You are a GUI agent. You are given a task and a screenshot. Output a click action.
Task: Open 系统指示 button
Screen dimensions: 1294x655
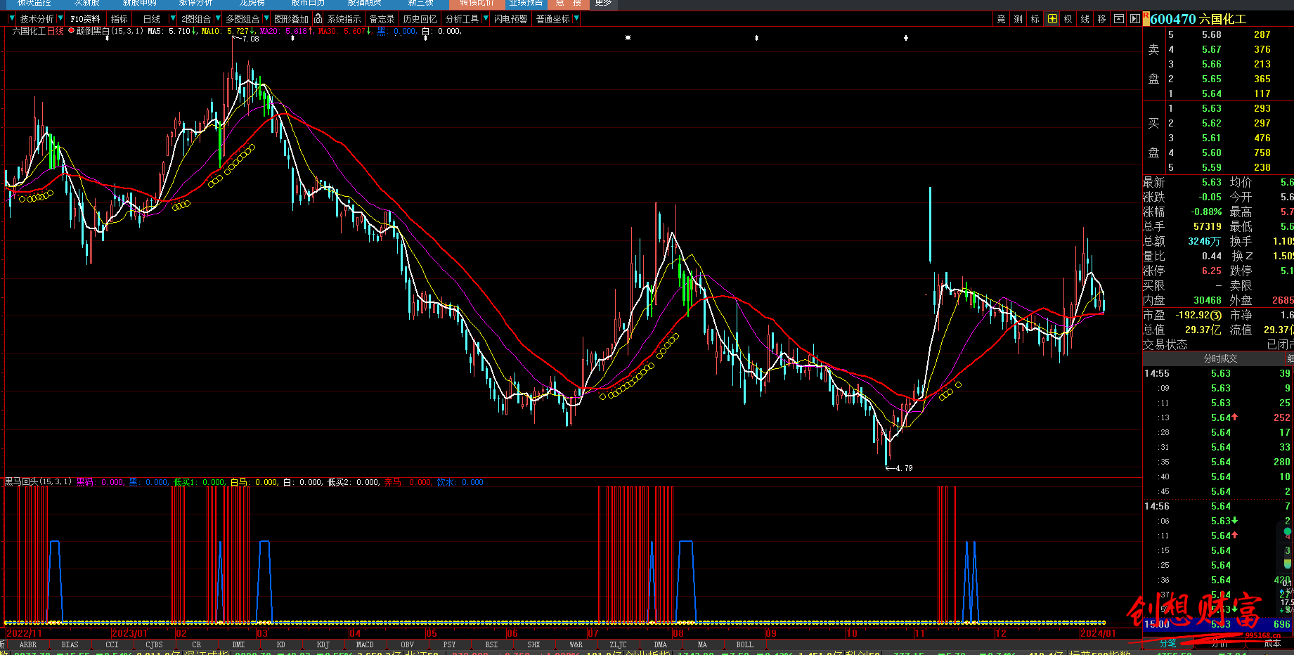coord(344,19)
